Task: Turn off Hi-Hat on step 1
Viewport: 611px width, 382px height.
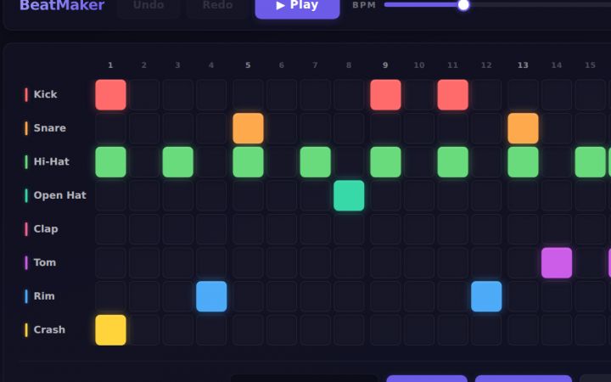Action: click(110, 162)
